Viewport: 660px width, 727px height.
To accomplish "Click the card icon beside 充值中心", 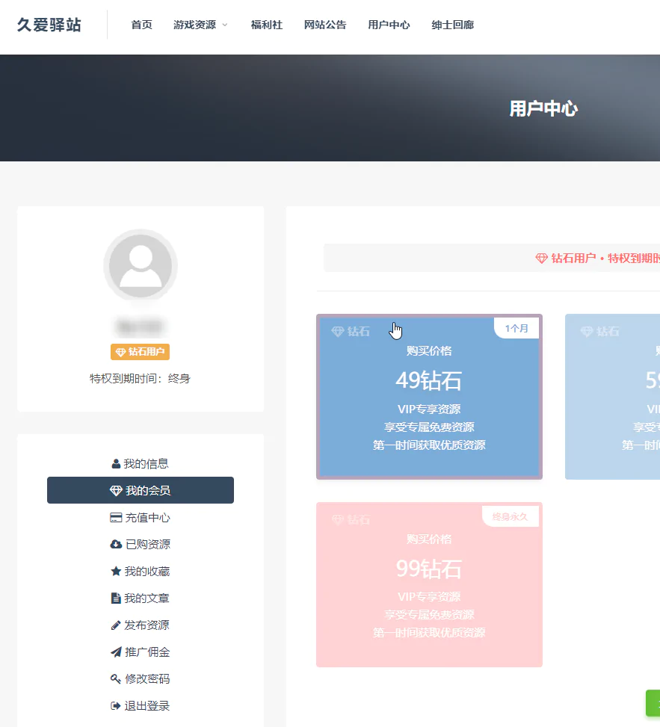I will tap(116, 518).
